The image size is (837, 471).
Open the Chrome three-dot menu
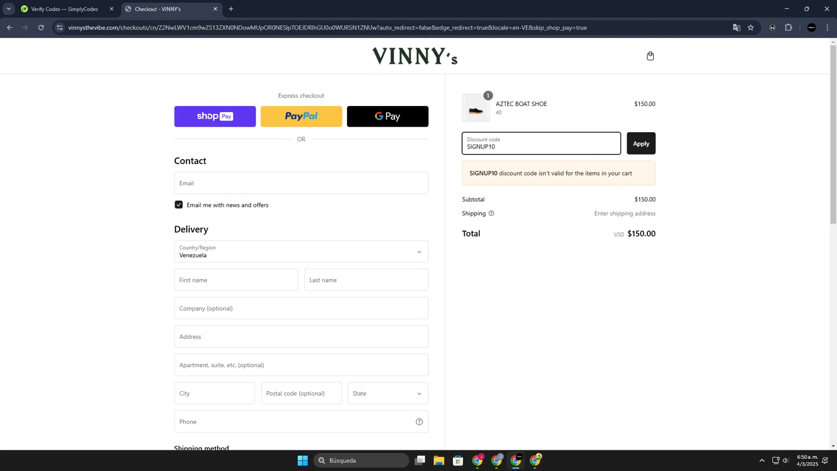click(828, 27)
